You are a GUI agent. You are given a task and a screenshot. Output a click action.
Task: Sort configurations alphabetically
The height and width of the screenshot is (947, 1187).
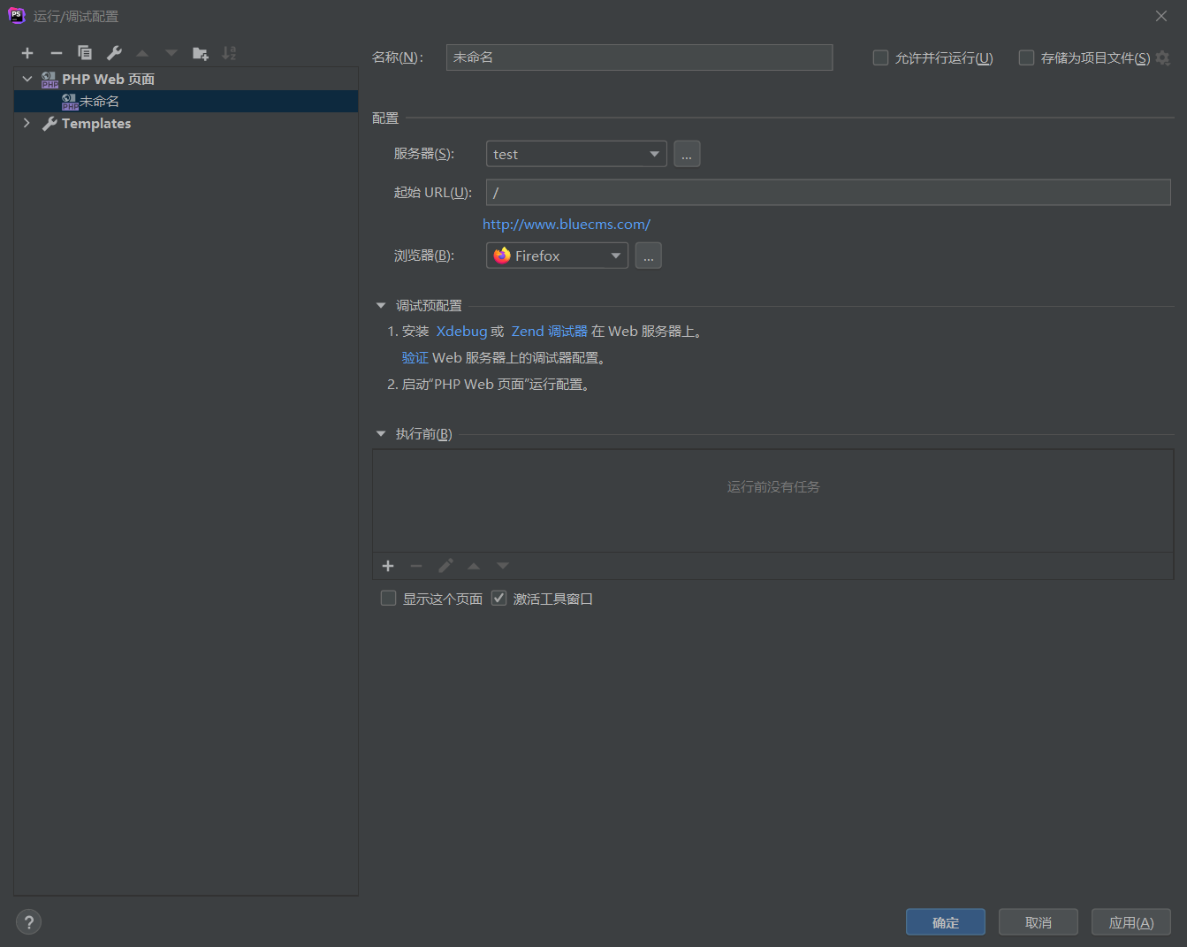point(229,53)
